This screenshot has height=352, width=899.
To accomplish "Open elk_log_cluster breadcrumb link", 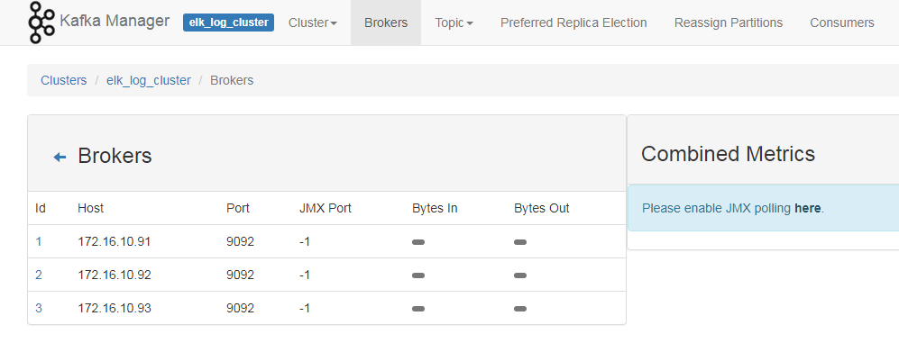I will pyautogui.click(x=149, y=80).
